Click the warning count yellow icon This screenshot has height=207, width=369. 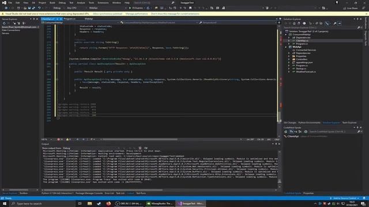point(67,139)
